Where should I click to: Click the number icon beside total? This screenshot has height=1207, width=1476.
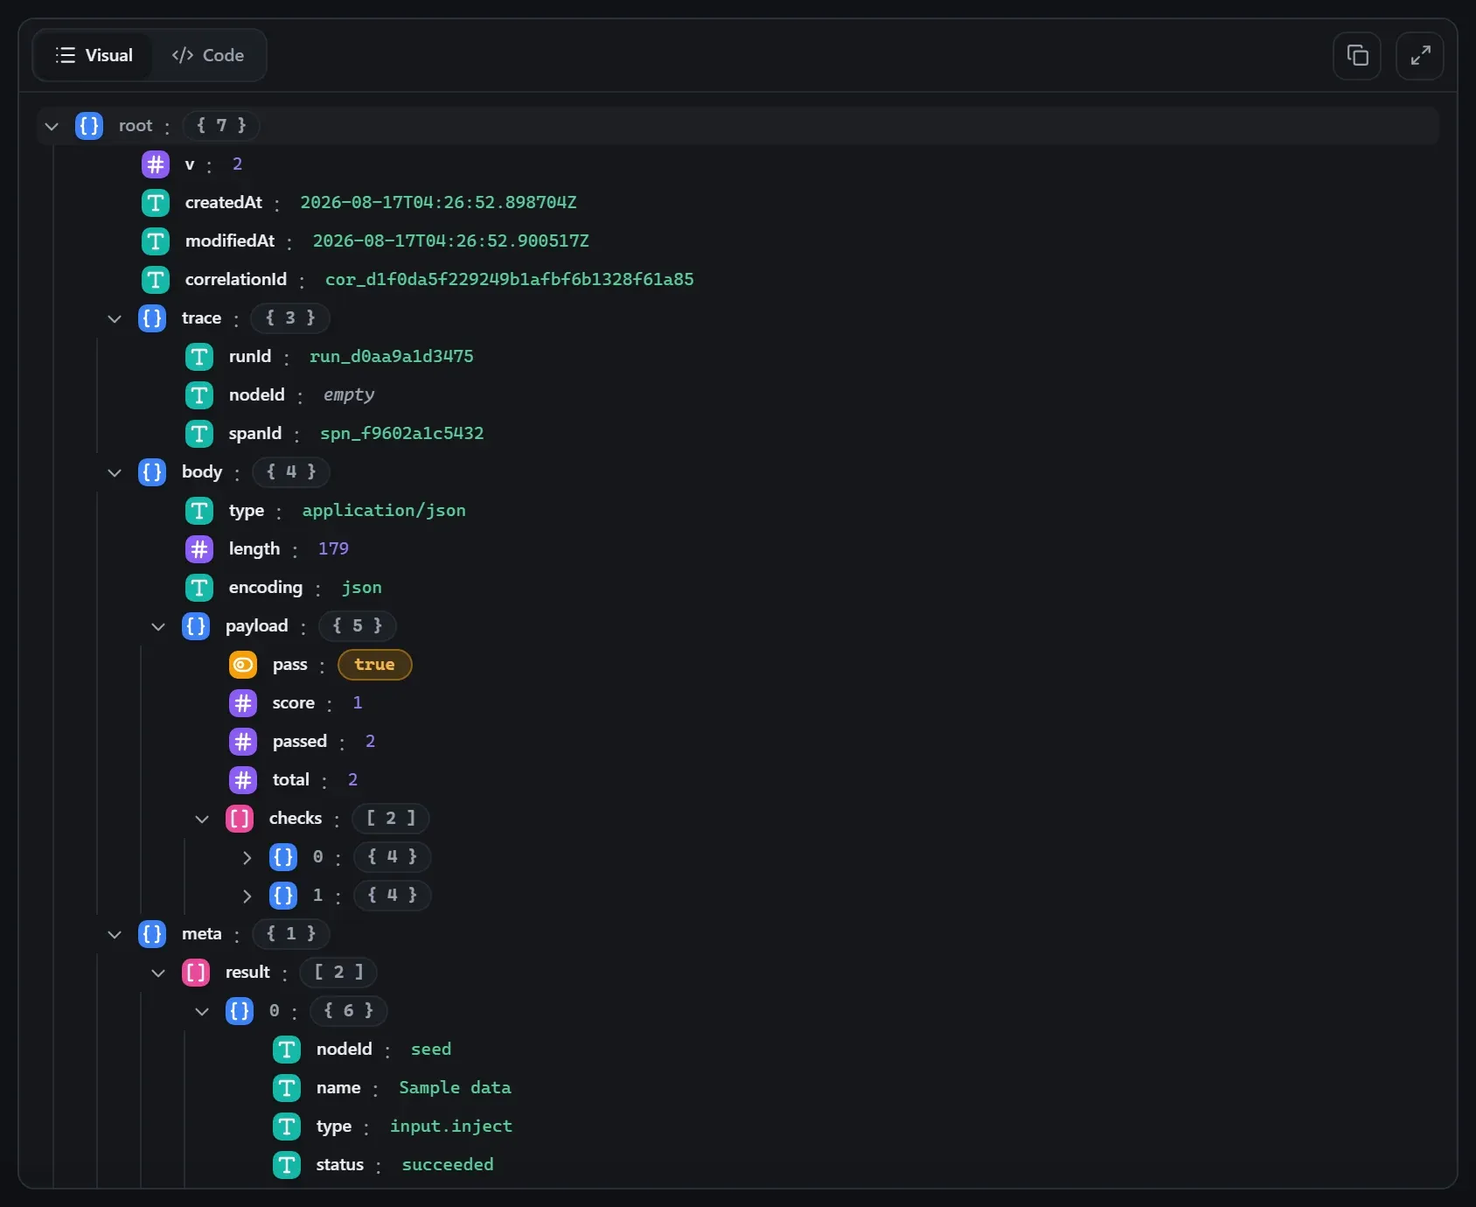(x=243, y=780)
